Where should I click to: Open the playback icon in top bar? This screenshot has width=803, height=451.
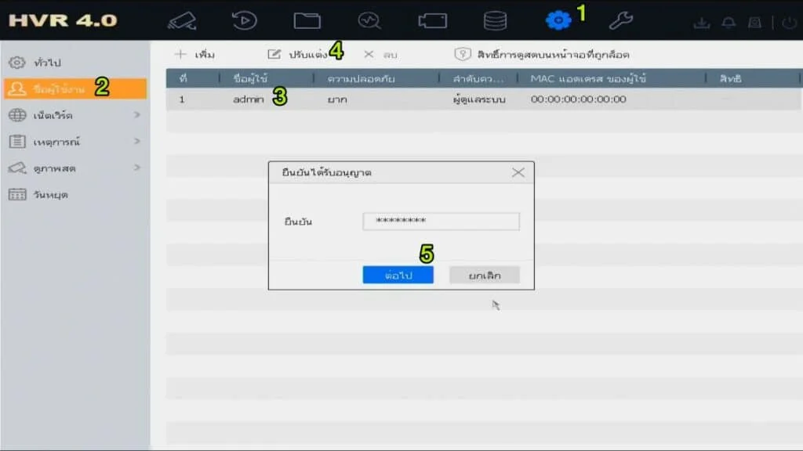click(x=245, y=21)
